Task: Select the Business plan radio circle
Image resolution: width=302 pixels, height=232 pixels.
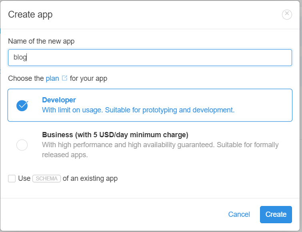Action: tap(22, 145)
